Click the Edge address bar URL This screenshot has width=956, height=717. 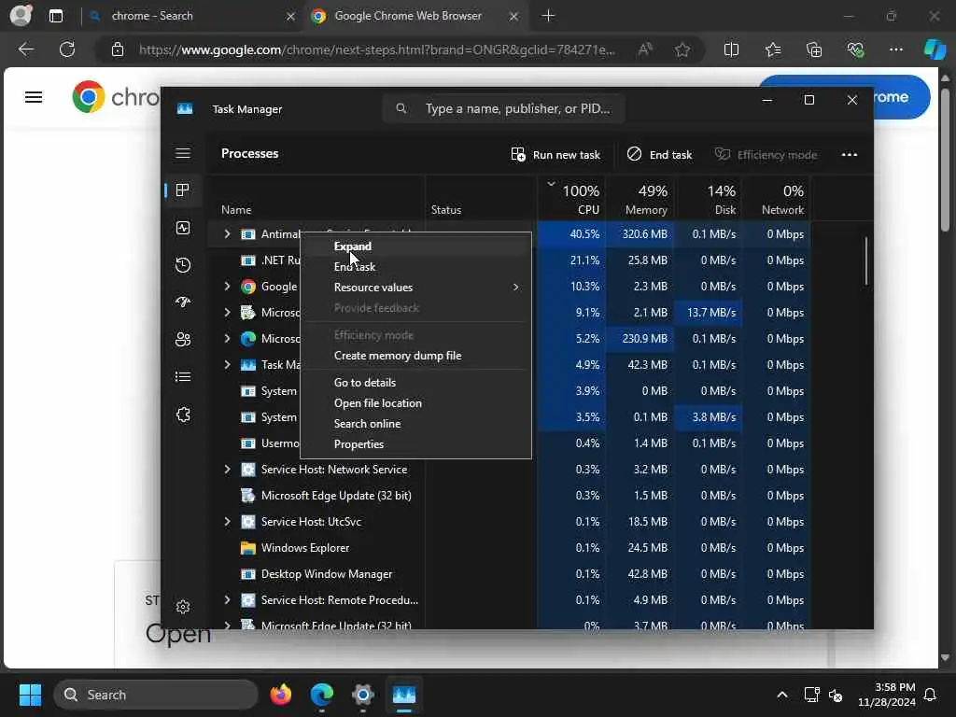click(377, 49)
